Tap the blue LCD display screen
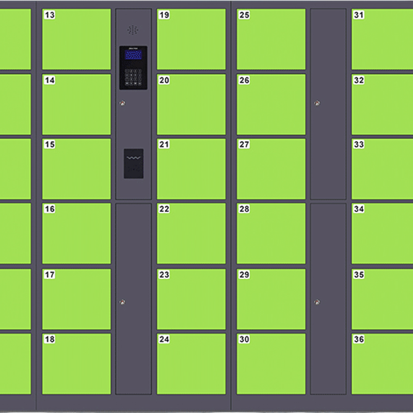The height and width of the screenshot is (413, 413). tap(133, 55)
